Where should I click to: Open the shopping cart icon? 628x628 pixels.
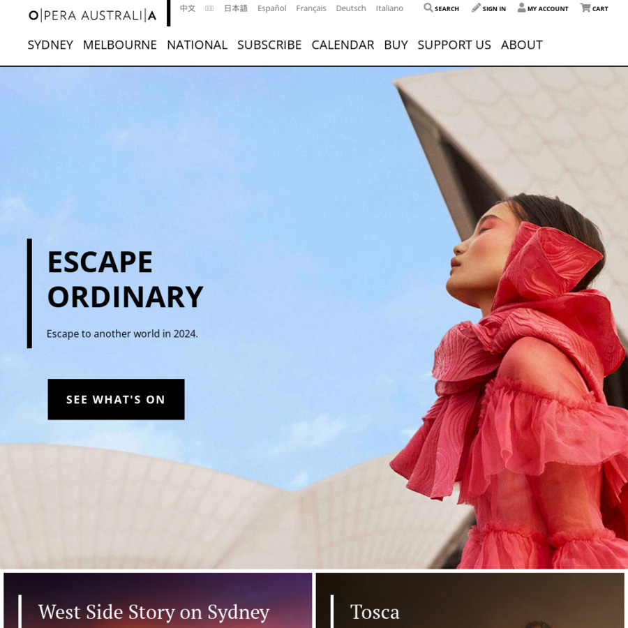[x=585, y=8]
